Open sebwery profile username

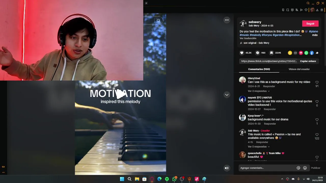click(255, 22)
